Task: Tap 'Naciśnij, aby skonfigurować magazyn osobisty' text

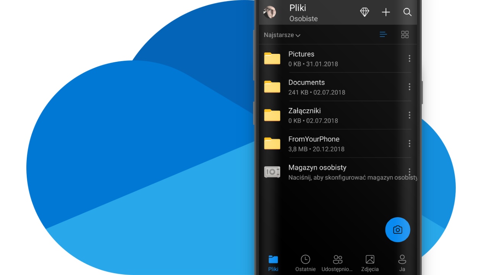Action: coord(353,178)
